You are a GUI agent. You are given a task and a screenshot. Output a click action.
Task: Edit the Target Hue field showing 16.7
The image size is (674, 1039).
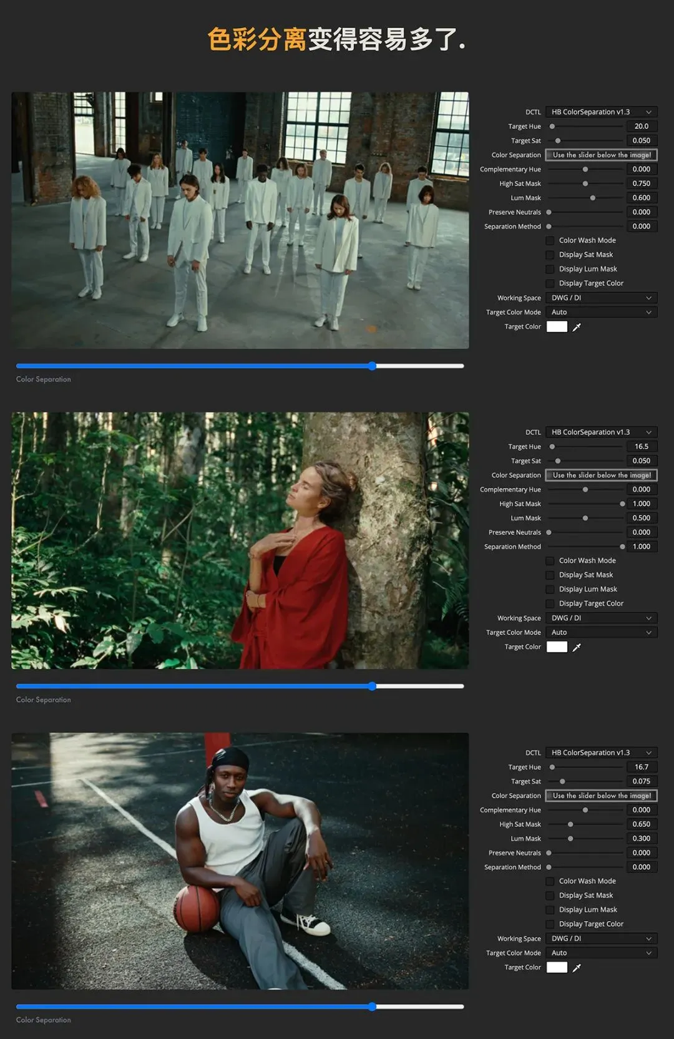click(x=642, y=767)
